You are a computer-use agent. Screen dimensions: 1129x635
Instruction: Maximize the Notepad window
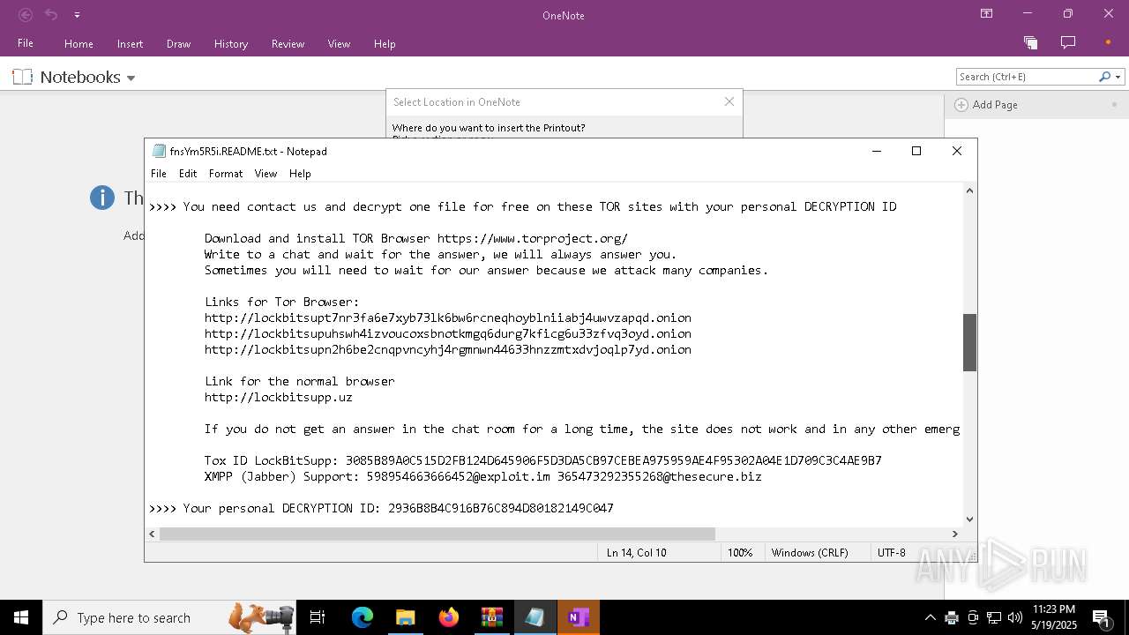pyautogui.click(x=916, y=151)
